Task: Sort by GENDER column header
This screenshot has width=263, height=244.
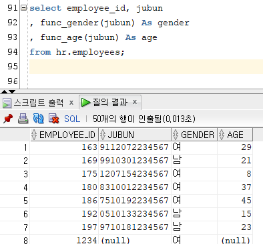Action: 194,135
